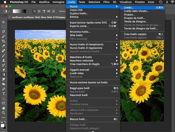Expand the Elimina submenu

coord(93,17)
